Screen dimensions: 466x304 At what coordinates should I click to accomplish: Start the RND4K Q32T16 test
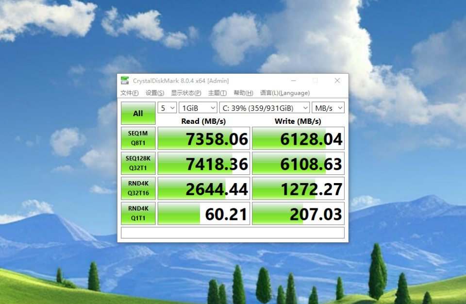point(138,188)
